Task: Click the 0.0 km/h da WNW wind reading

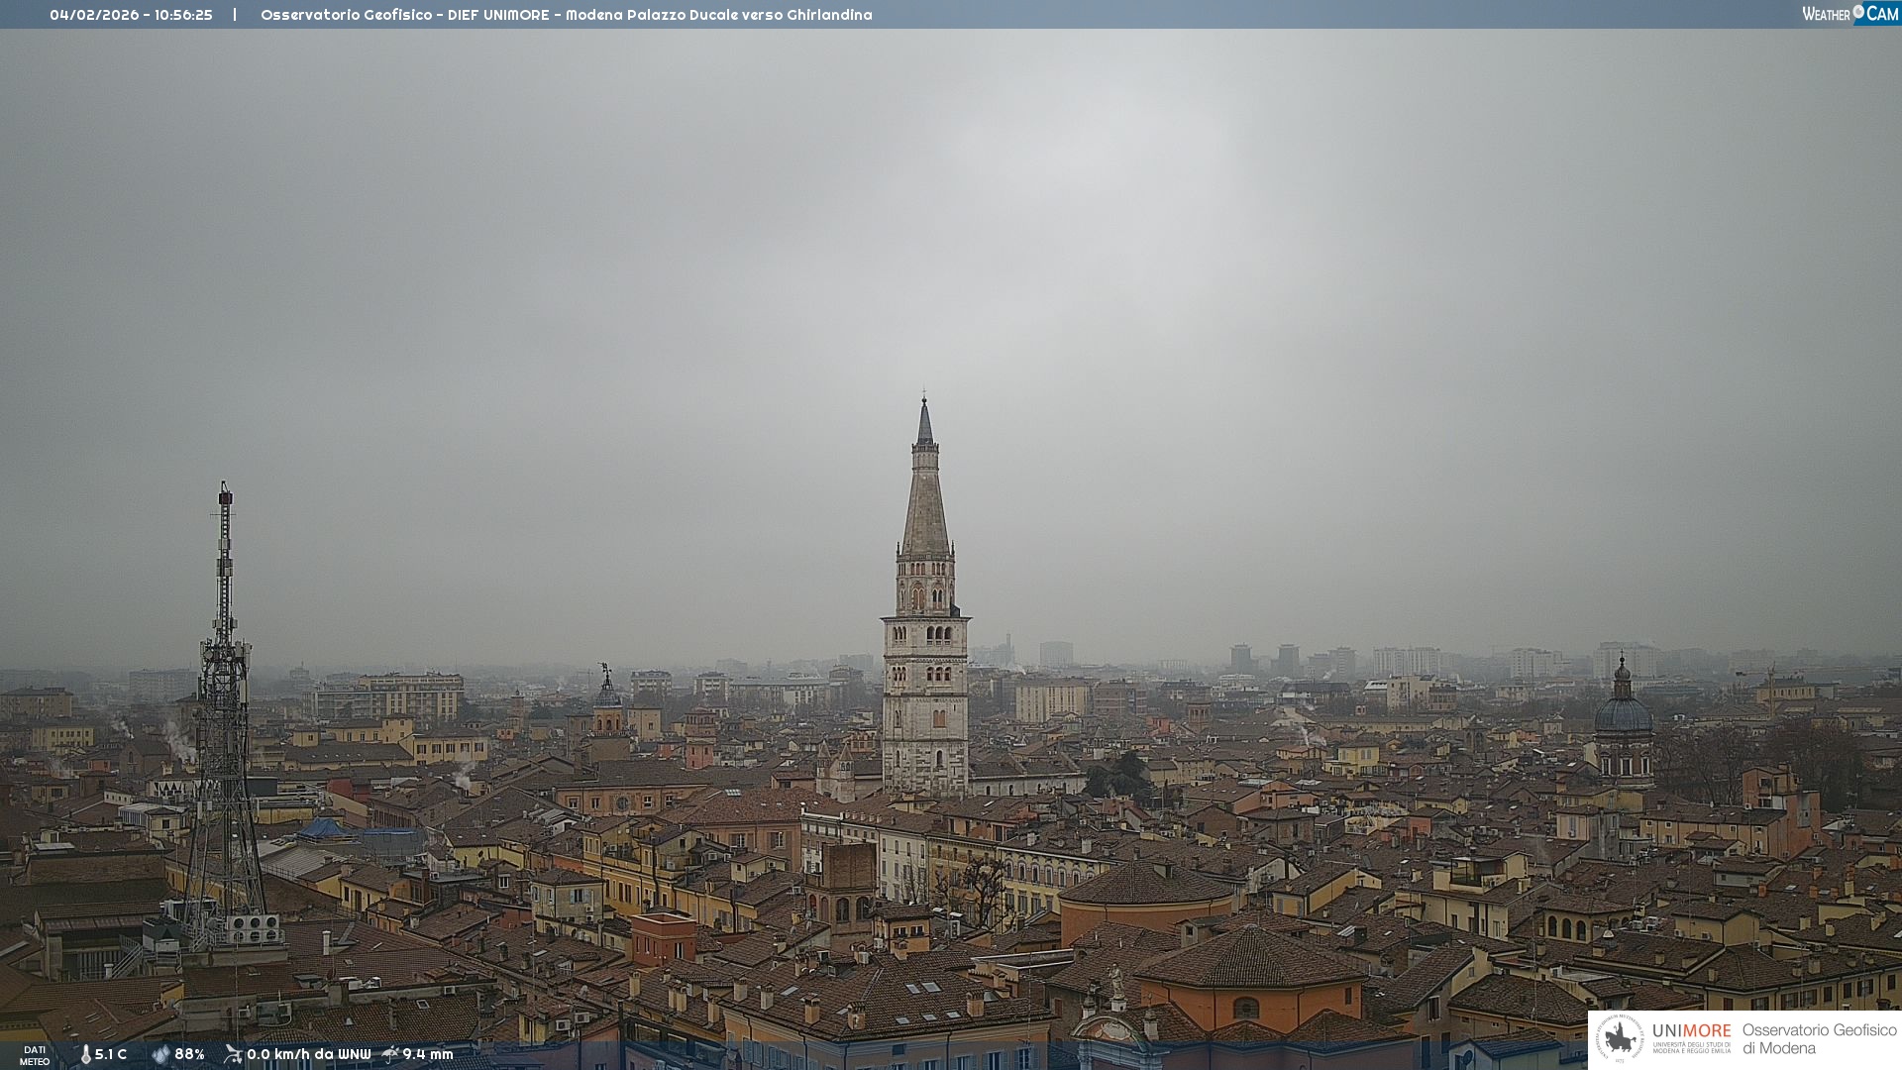Action: tap(308, 1054)
